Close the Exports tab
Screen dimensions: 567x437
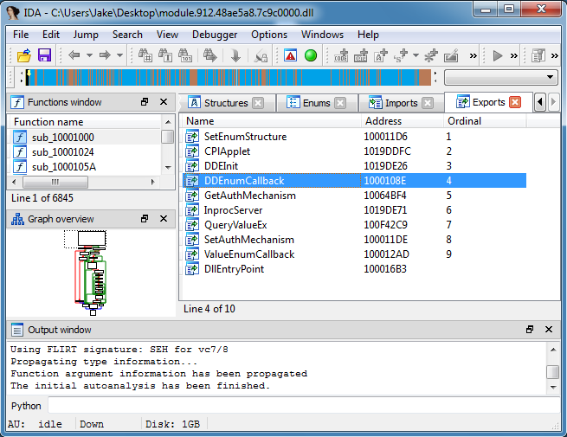click(x=515, y=102)
